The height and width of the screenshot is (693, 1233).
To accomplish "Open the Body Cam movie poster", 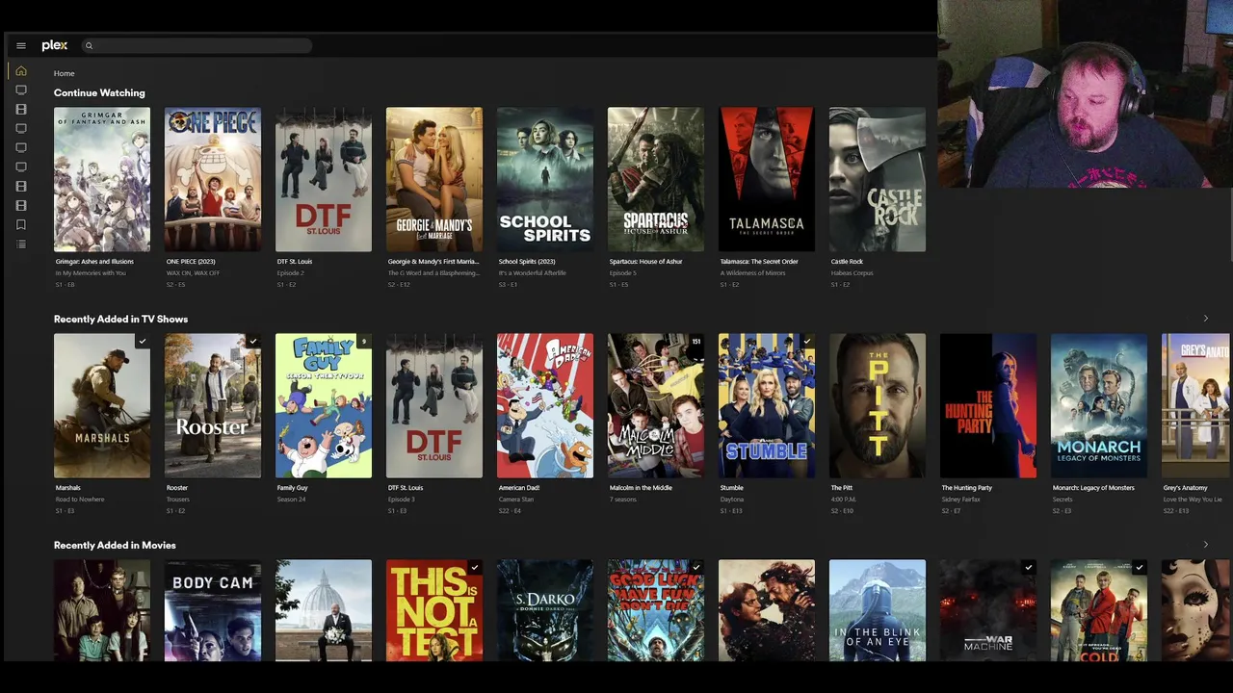I will pyautogui.click(x=213, y=610).
